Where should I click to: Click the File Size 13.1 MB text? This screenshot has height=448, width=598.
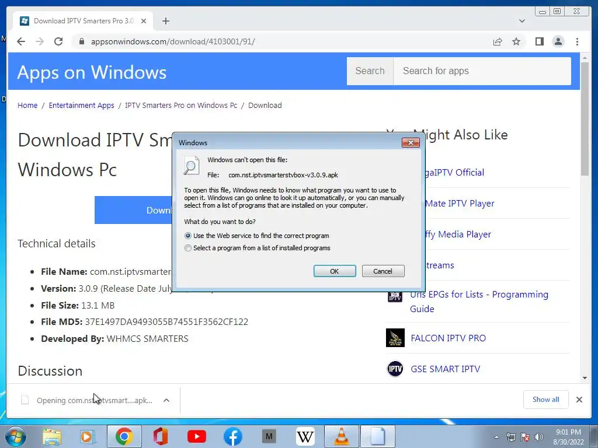coord(78,305)
